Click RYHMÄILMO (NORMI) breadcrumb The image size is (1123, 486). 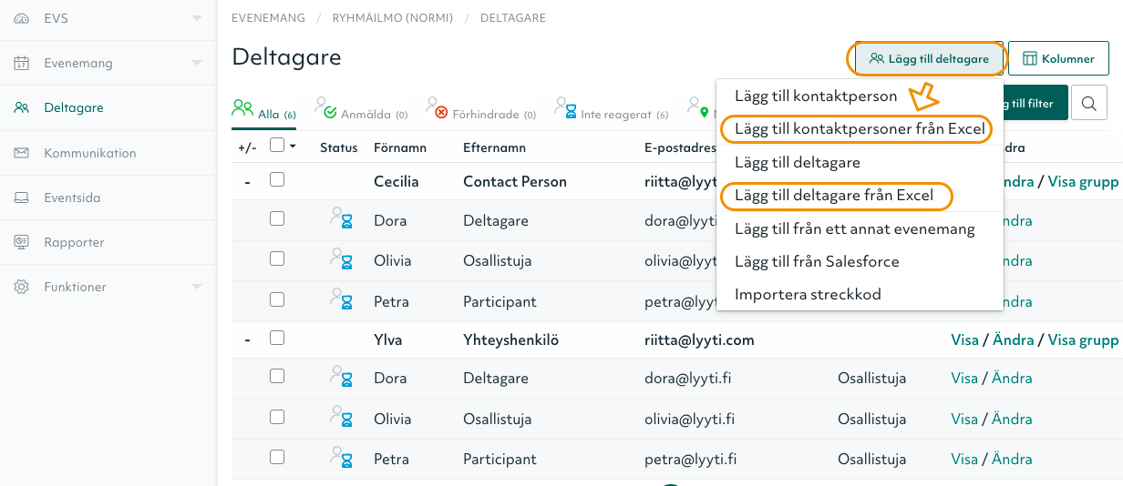pos(393,17)
